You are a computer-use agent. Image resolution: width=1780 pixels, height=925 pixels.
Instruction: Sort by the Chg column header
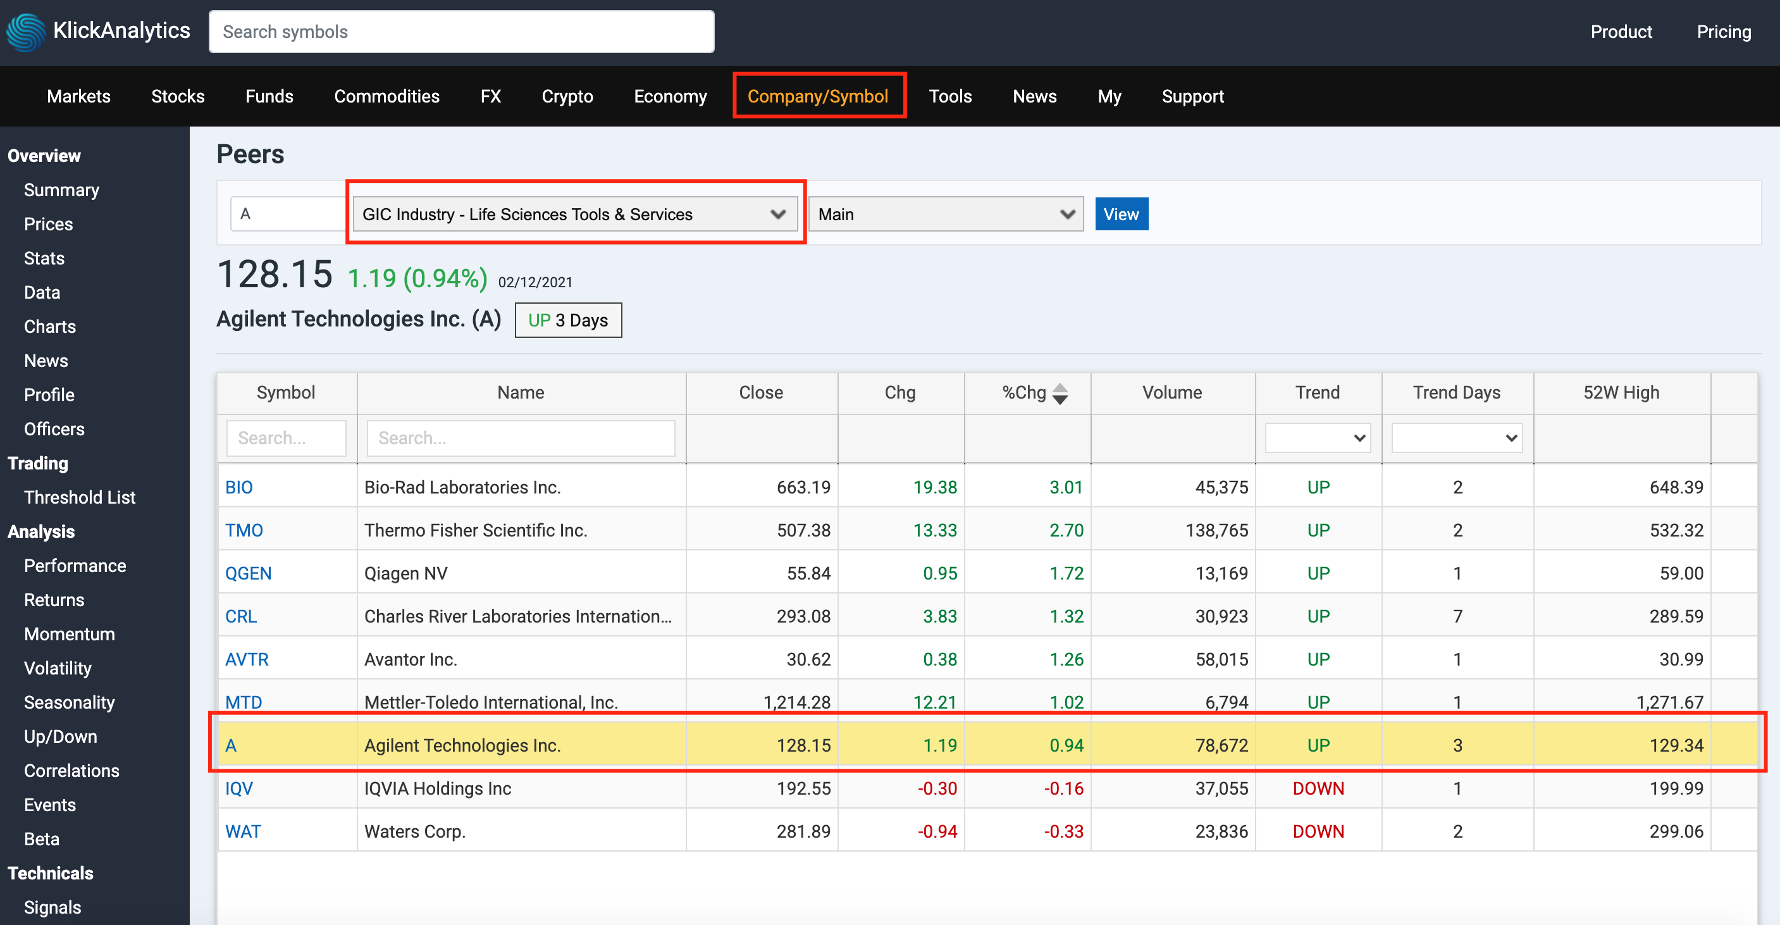click(x=899, y=393)
